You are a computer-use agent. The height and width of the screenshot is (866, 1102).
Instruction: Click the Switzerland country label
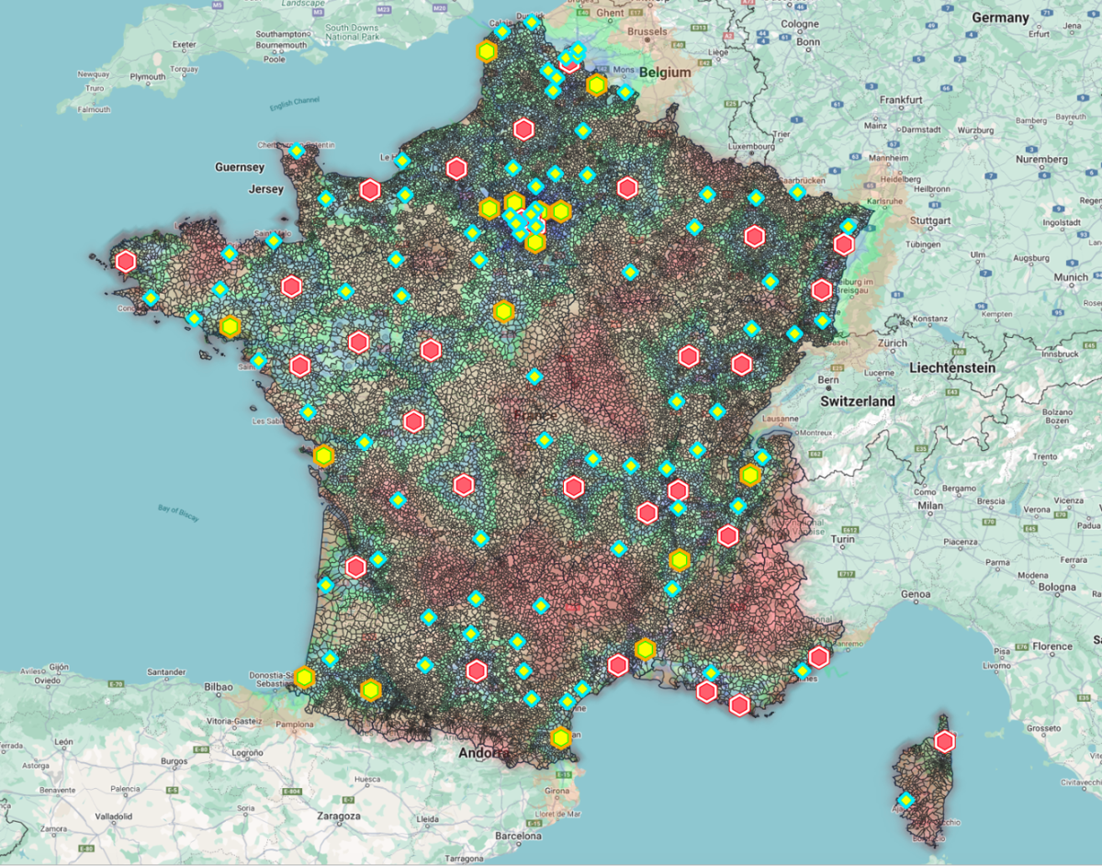point(858,401)
